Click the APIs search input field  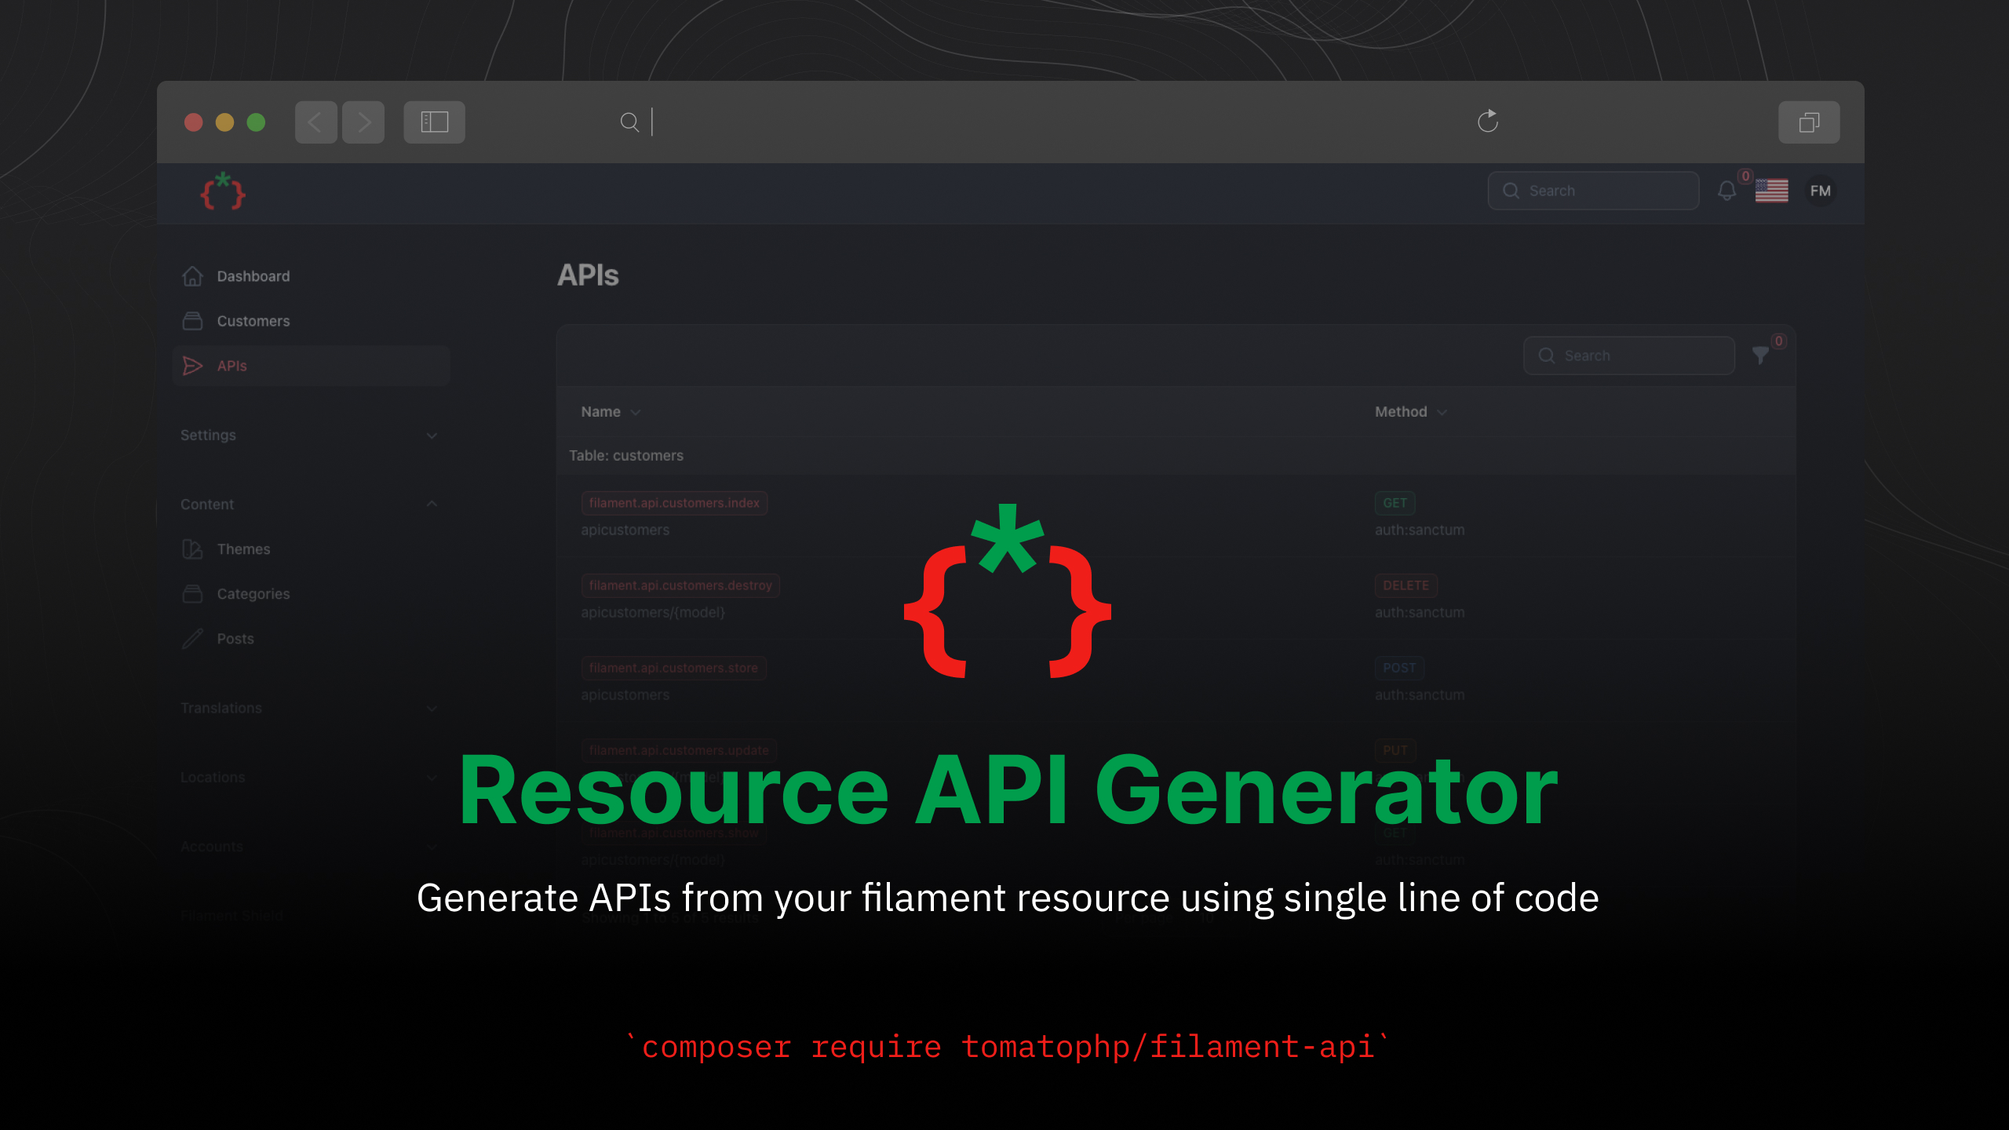pos(1631,356)
